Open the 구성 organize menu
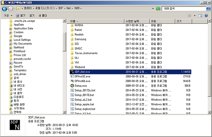The height and width of the screenshot is (137, 212). [x=8, y=16]
